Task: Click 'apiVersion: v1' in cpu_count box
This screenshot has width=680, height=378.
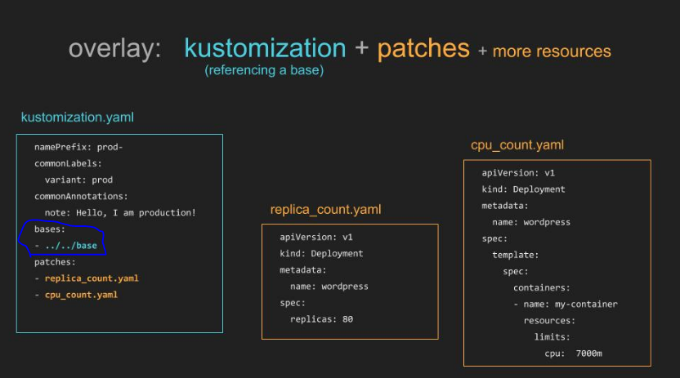Action: pyautogui.click(x=518, y=173)
